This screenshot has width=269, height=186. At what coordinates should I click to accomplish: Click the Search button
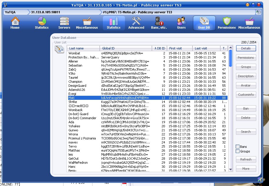pyautogui.click(x=246, y=132)
